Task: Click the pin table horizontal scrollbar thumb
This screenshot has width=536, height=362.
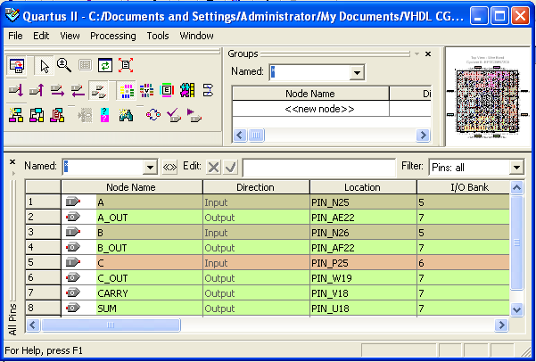Action: point(111,325)
